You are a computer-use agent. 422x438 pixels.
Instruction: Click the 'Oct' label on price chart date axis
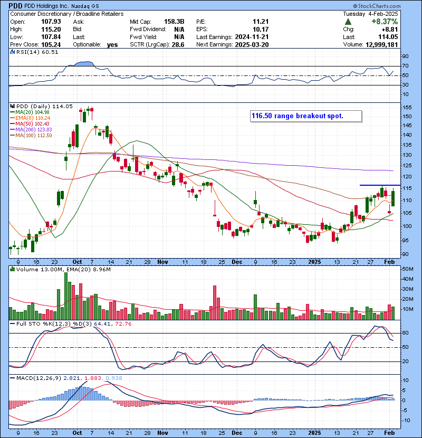pyautogui.click(x=77, y=262)
